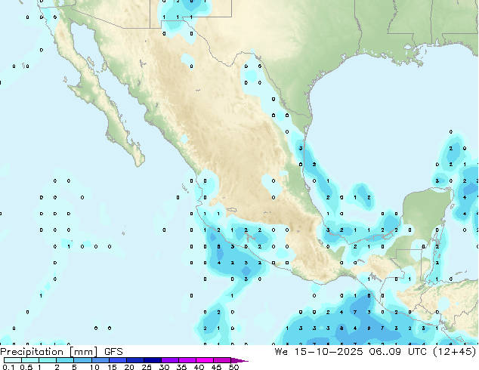Click the "We 15-10-2025" date text

pos(319,352)
